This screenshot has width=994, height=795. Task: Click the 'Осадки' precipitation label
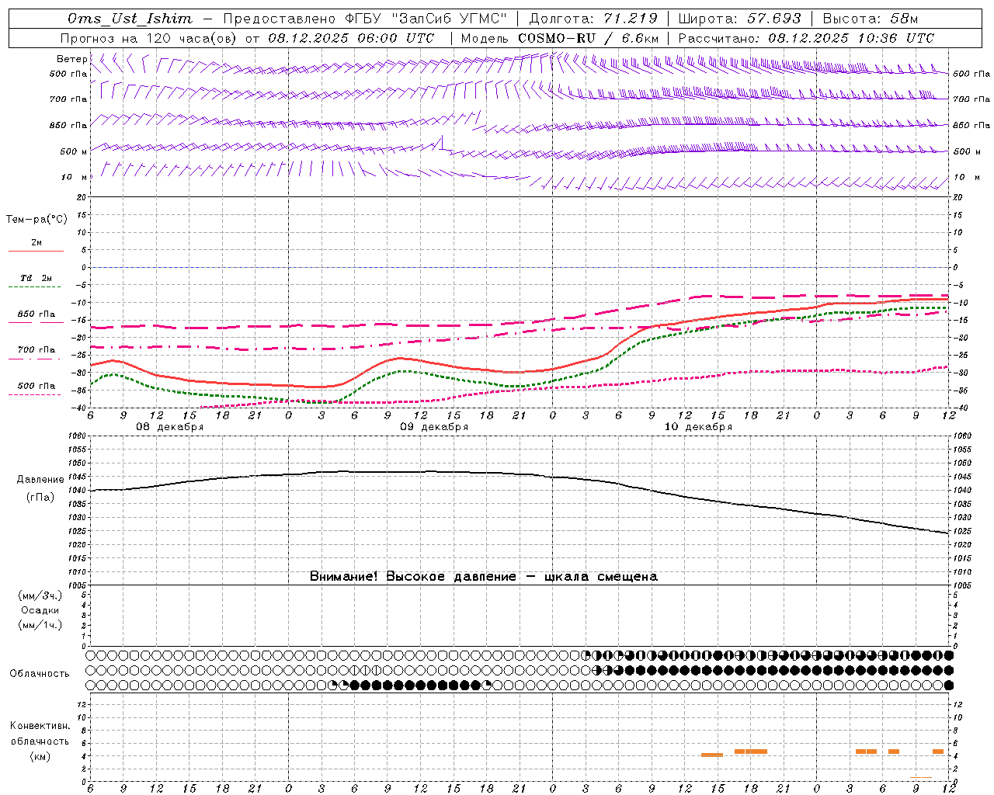40,610
